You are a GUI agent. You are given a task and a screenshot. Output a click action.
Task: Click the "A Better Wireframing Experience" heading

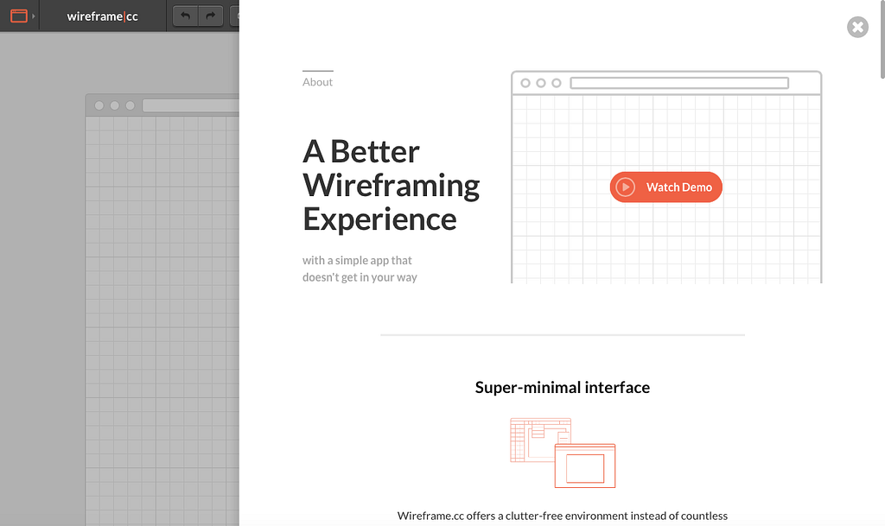[391, 185]
